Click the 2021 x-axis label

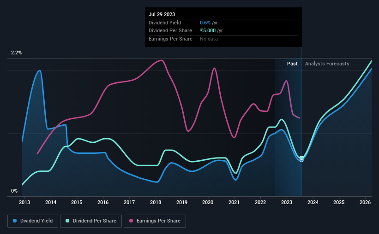coord(234,202)
